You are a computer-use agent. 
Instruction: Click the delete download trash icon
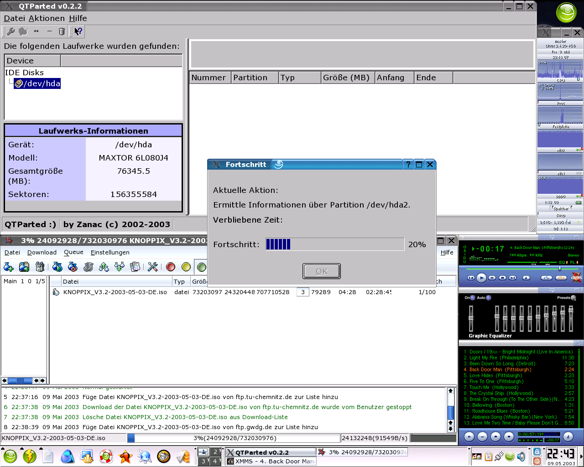40,267
